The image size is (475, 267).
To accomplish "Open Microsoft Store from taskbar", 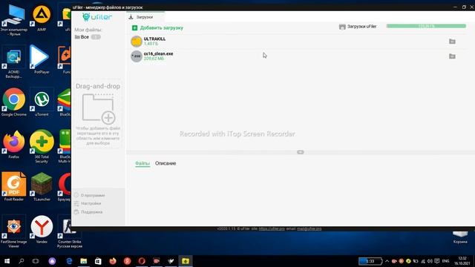I will pos(98,261).
